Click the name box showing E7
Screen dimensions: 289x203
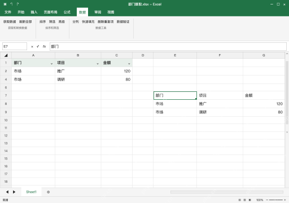pyautogui.click(x=15, y=46)
